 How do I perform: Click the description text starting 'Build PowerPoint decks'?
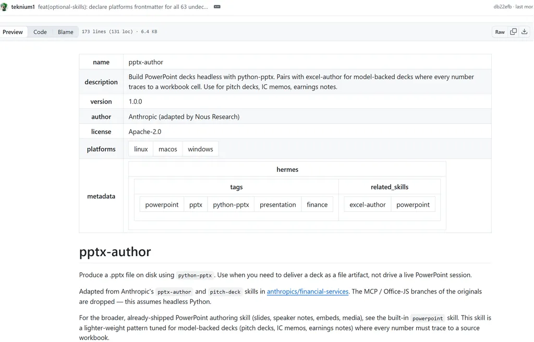(x=301, y=82)
